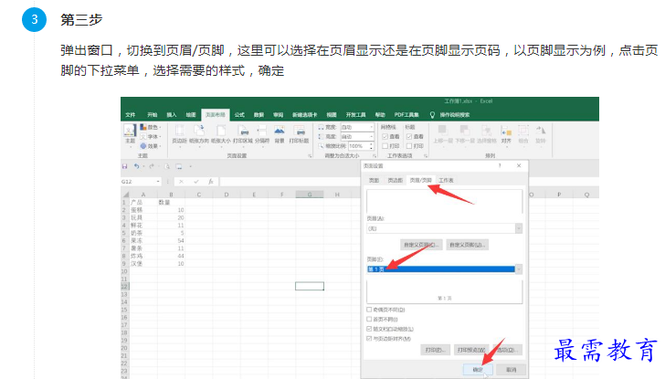
Task: Open the File (文件) tab
Action: click(131, 115)
